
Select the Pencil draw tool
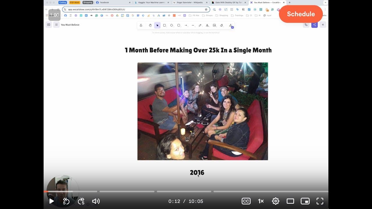200,25
